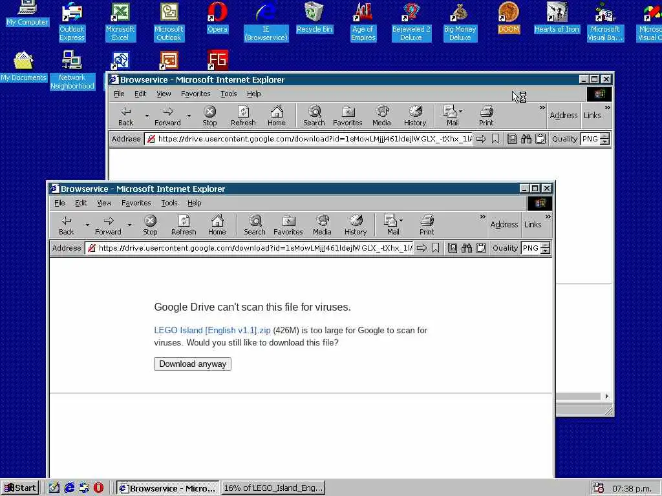Open LEGO Island [English v1.1].zip link
662x496 pixels.
212,330
